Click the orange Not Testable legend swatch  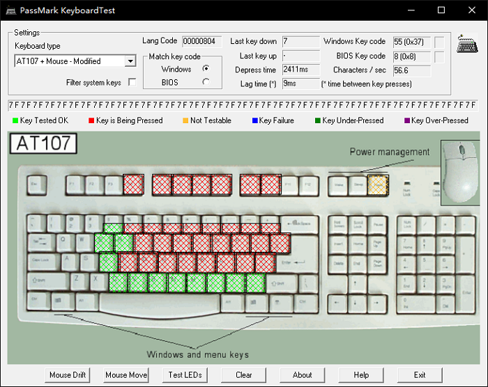click(185, 120)
